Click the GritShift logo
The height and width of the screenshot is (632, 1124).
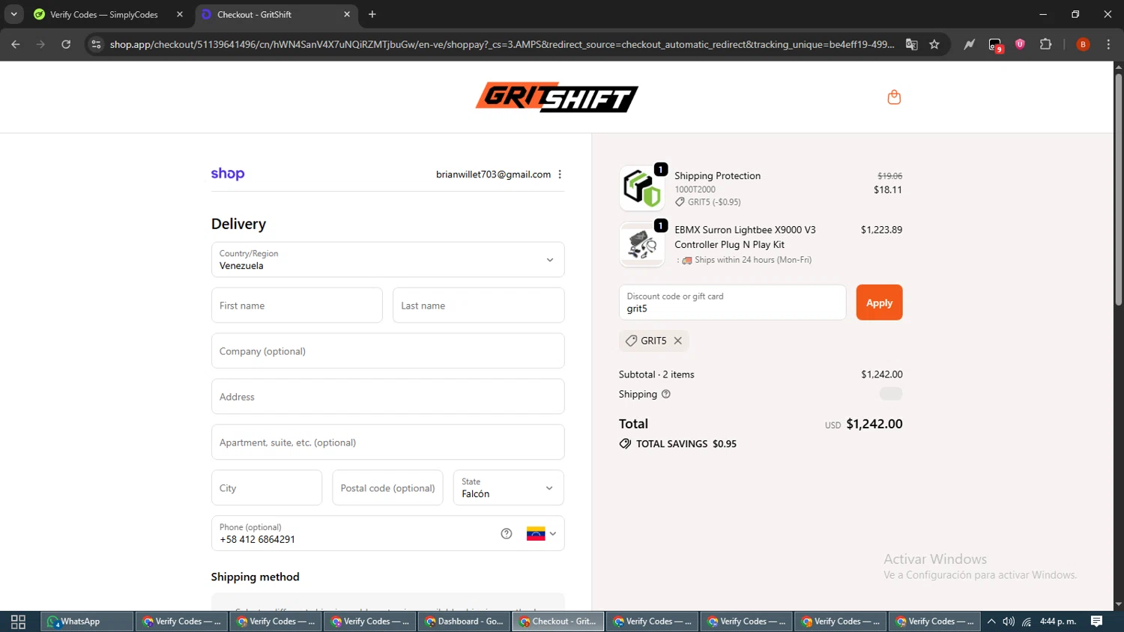[x=557, y=97]
